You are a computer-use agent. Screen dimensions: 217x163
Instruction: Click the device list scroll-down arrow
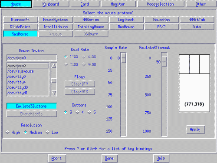pos(54,93)
